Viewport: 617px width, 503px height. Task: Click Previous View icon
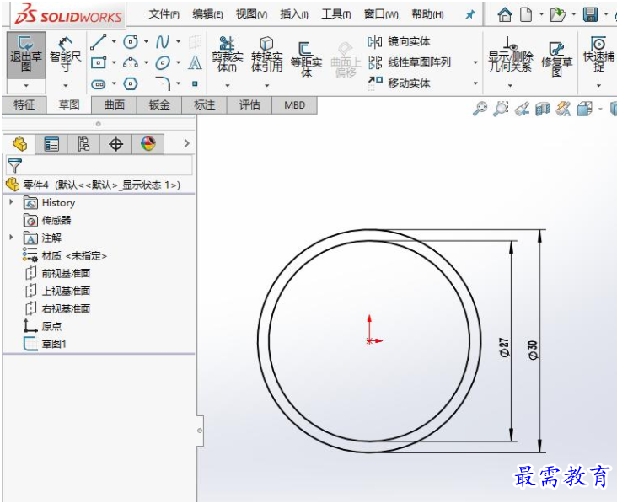pos(522,108)
